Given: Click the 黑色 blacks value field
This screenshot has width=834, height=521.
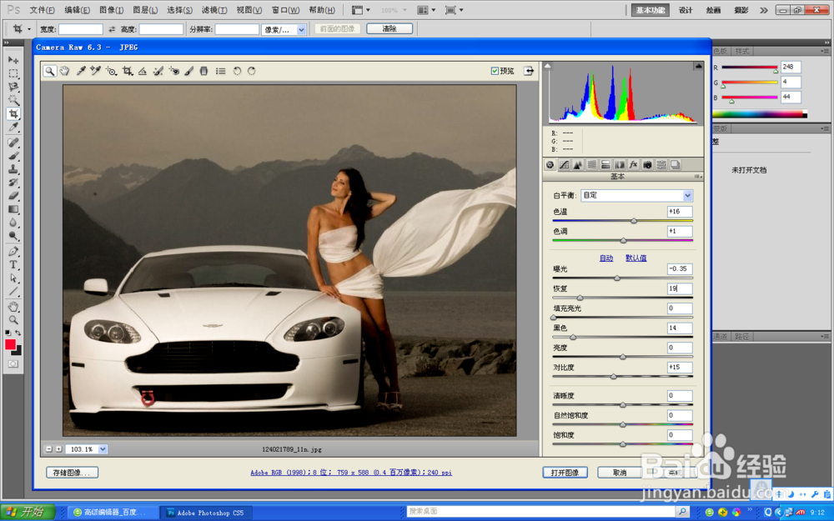Looking at the screenshot, I should (680, 328).
